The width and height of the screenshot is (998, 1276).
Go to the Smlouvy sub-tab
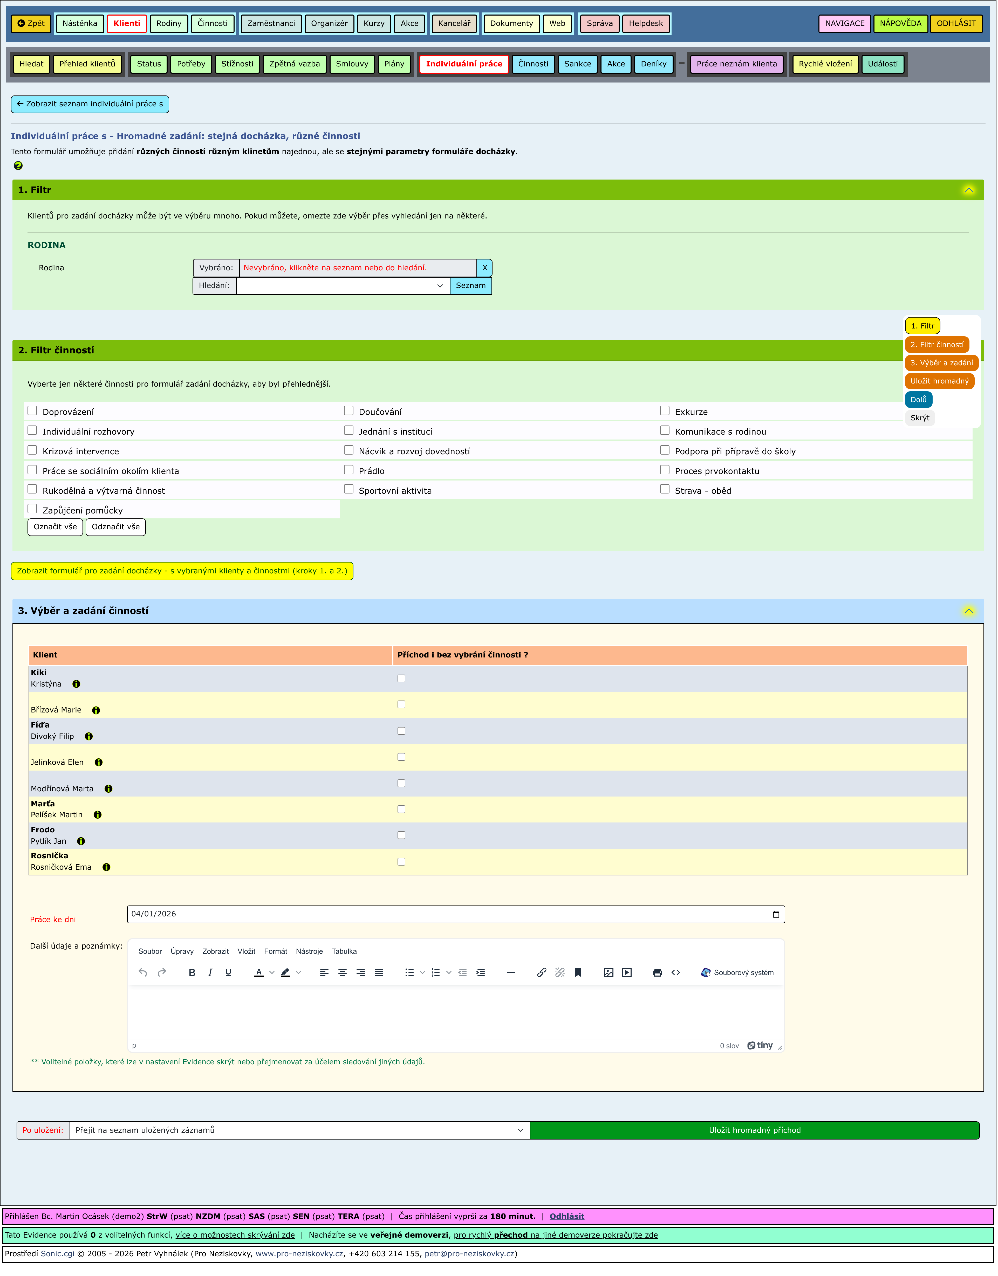coord(352,64)
